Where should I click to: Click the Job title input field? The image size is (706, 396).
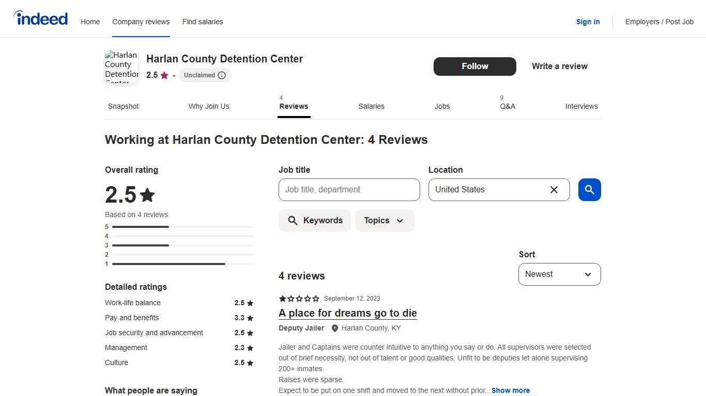point(349,190)
